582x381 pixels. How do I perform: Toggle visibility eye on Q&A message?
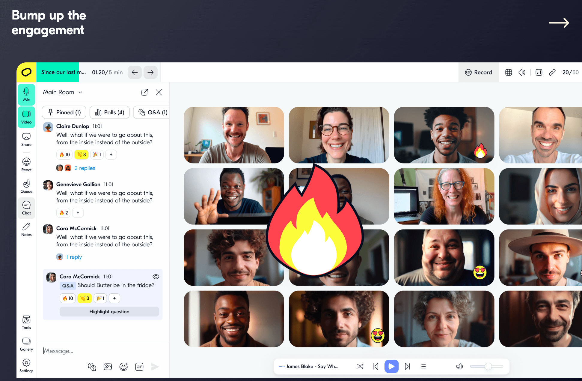click(x=156, y=277)
